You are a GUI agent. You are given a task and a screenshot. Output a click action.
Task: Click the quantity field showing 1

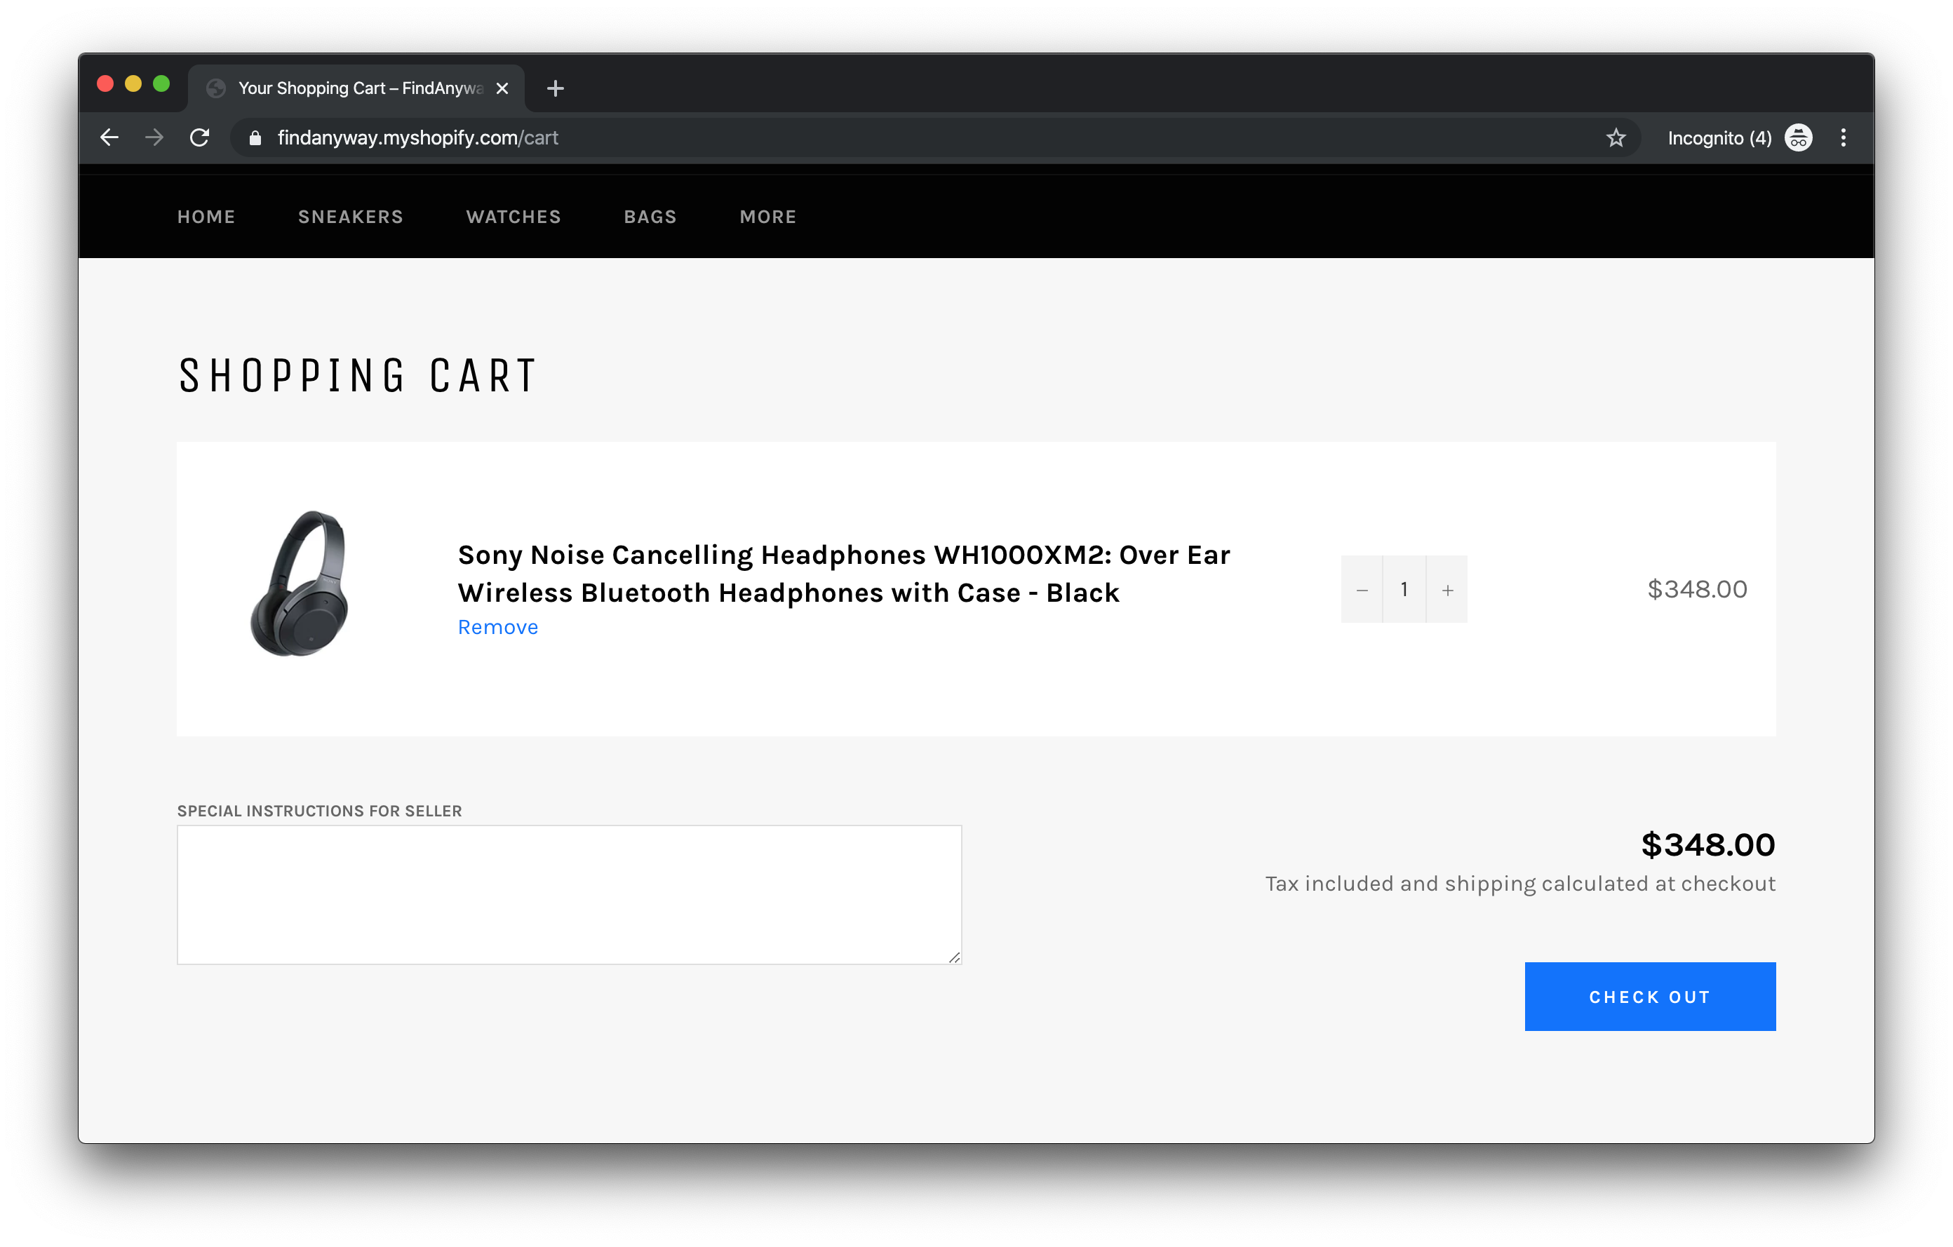[x=1404, y=589]
